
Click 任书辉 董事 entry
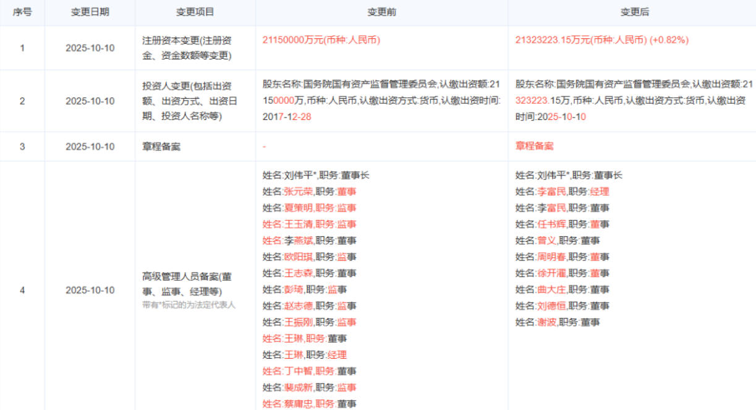563,224
